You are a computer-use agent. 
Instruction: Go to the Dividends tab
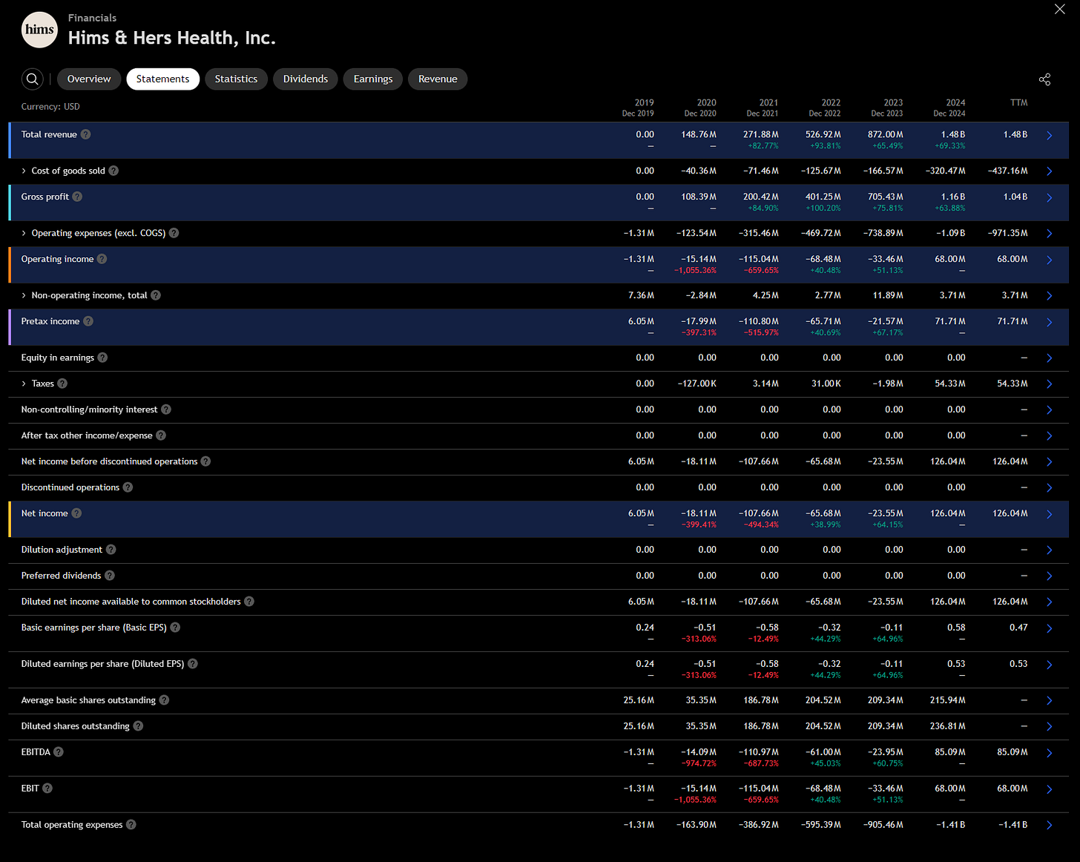pos(306,79)
